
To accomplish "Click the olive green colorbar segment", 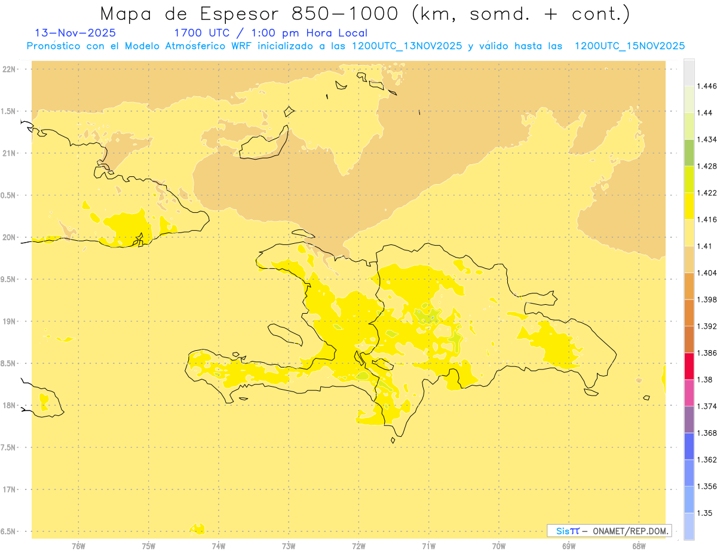I will 689,152.
